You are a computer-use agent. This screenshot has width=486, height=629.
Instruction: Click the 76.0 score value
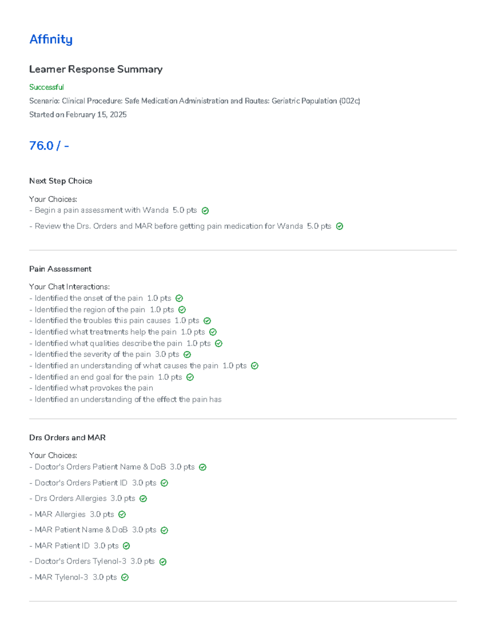pyautogui.click(x=41, y=145)
